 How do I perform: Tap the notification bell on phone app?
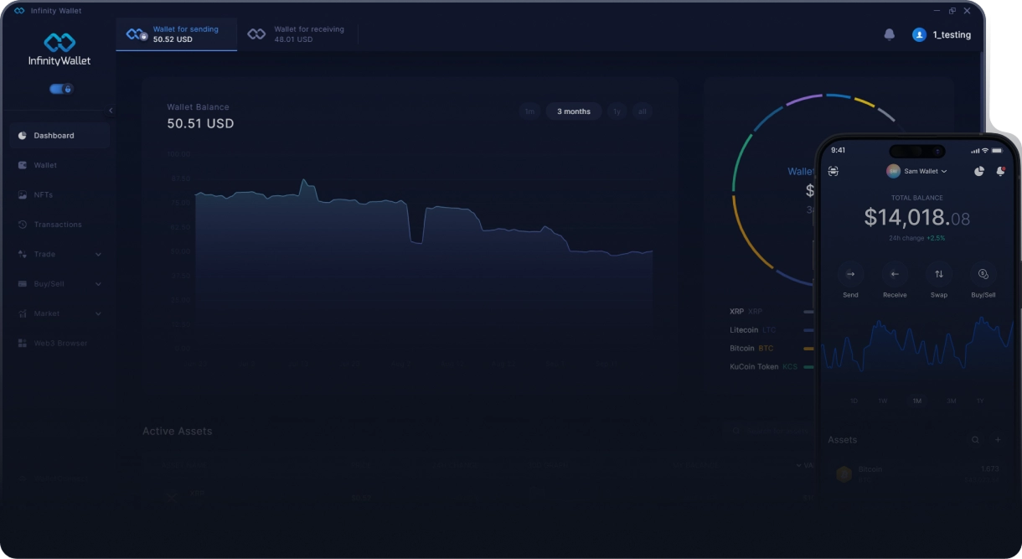pyautogui.click(x=1000, y=171)
